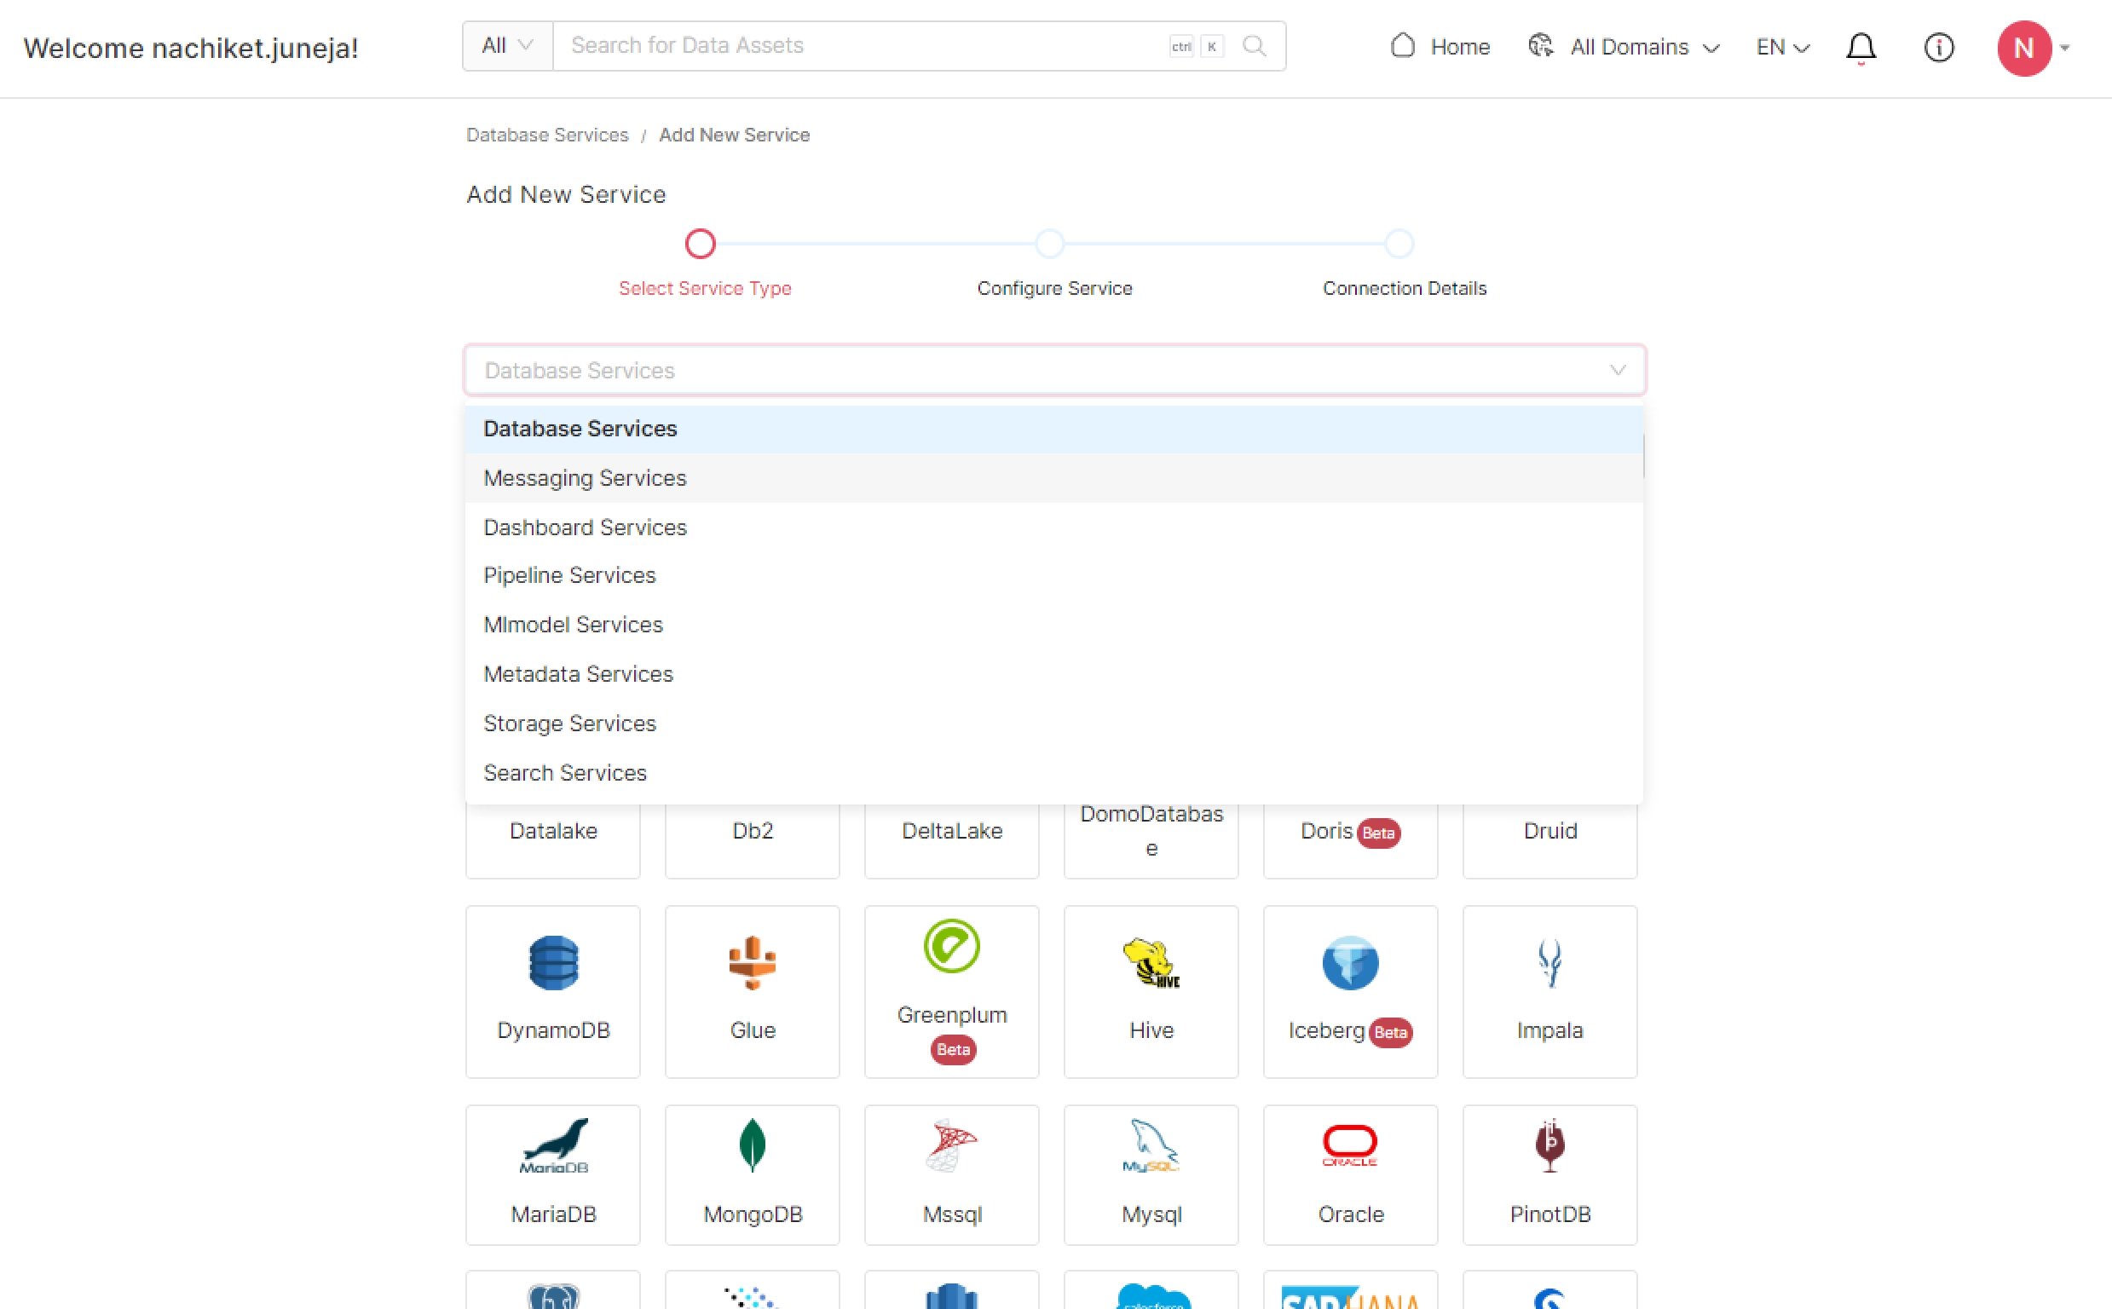This screenshot has width=2112, height=1309.
Task: Select the Postgres elephant icon
Action: click(x=553, y=1295)
